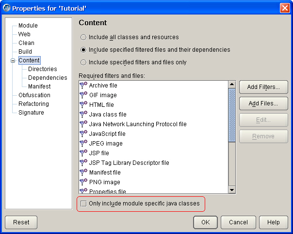The width and height of the screenshot is (293, 234).
Task: Open the Refactoring properties page
Action: (33, 104)
